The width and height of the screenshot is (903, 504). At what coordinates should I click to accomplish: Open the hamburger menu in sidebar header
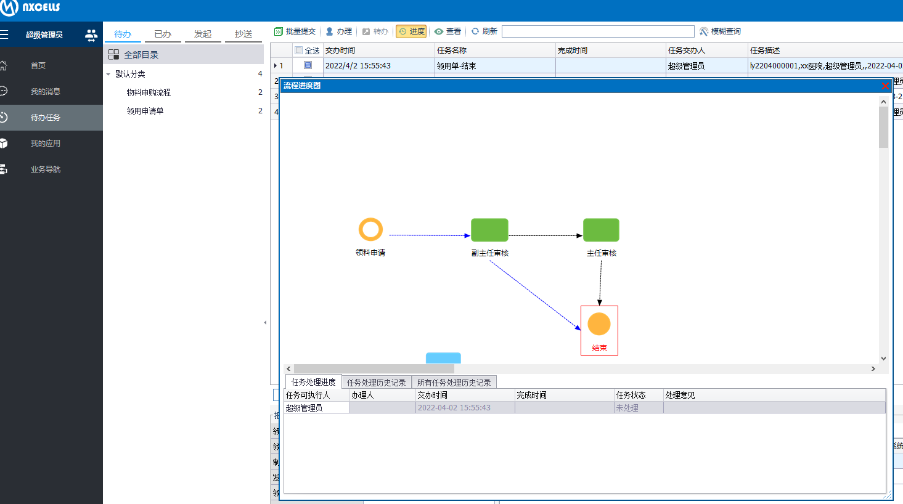point(4,35)
